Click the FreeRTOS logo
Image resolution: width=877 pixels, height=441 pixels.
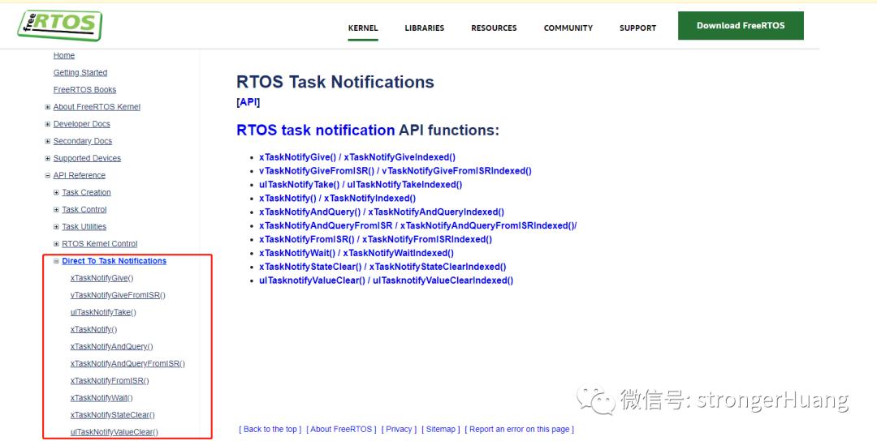click(59, 26)
